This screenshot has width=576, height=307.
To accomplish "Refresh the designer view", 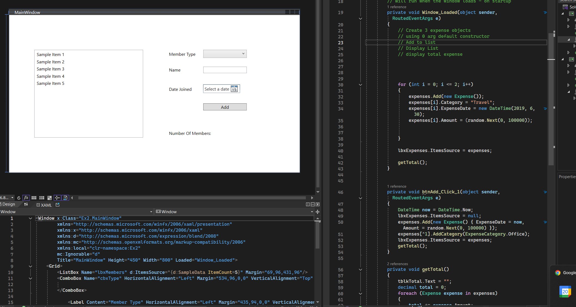I will (x=19, y=198).
